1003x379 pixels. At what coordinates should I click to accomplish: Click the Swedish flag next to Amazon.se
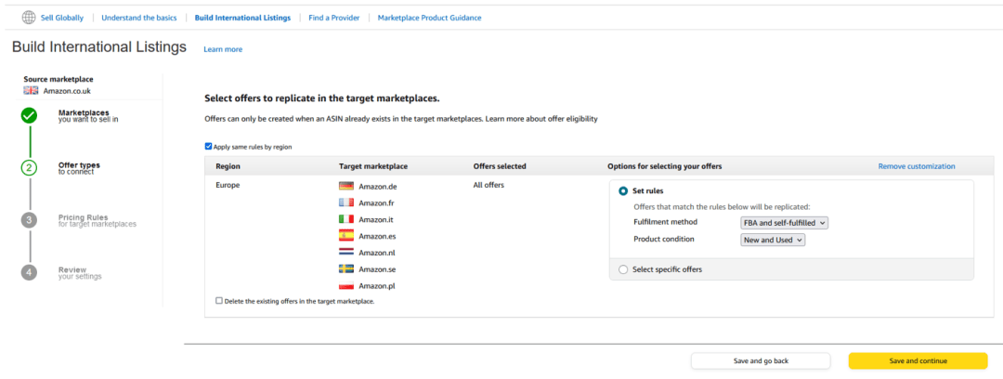pos(346,269)
